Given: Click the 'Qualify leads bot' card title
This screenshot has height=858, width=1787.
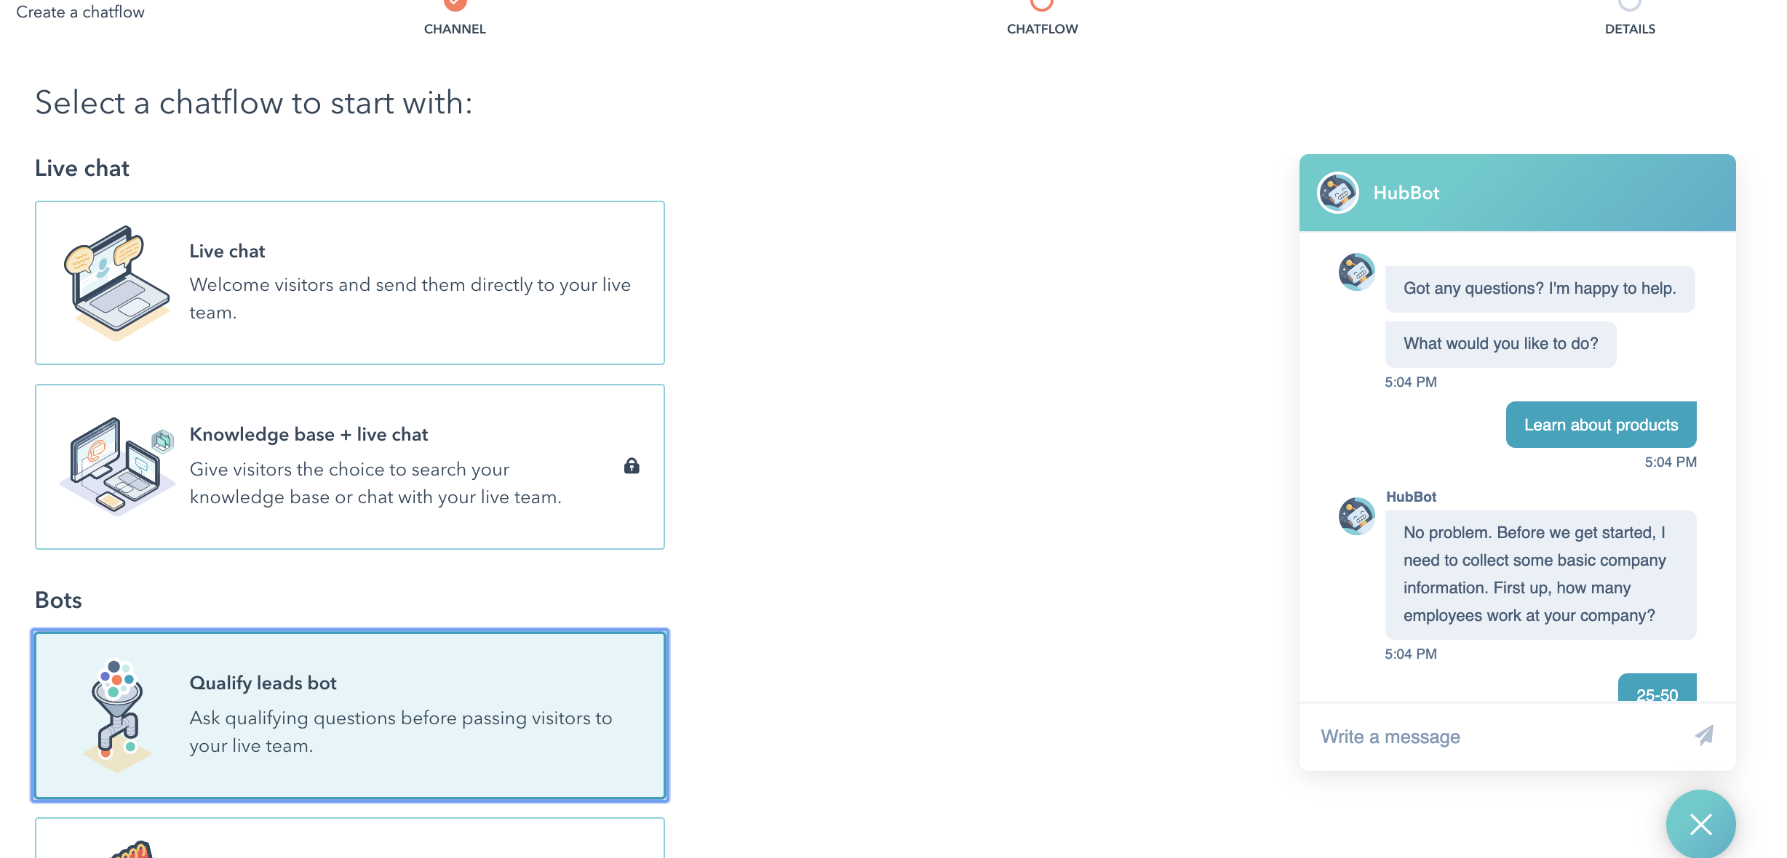Looking at the screenshot, I should 263,683.
